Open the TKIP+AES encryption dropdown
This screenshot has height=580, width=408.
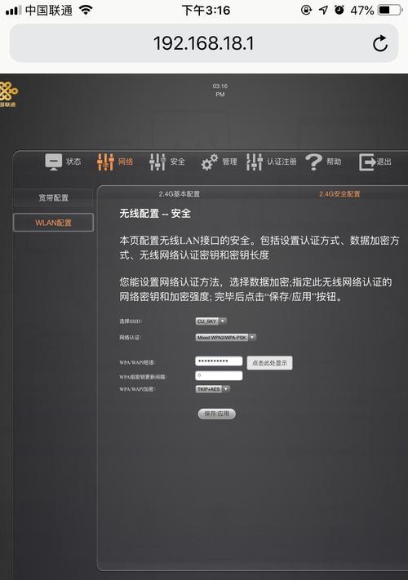[213, 389]
